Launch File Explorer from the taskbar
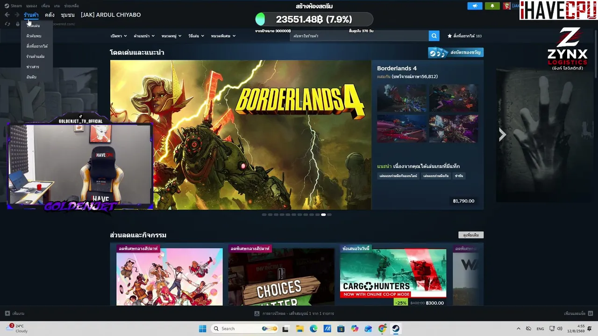 (x=299, y=329)
